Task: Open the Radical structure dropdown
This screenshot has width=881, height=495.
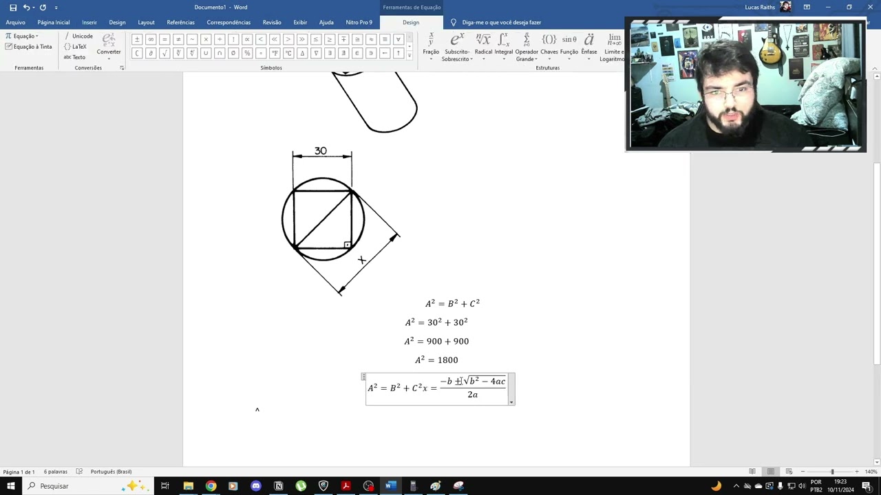Action: click(483, 47)
